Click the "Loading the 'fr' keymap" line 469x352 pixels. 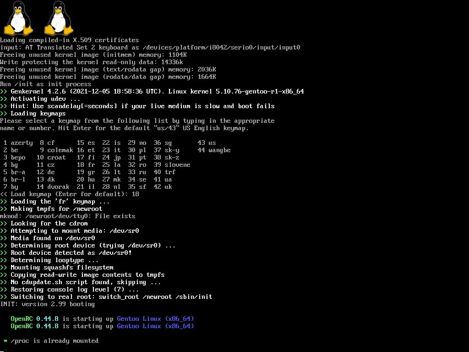[x=55, y=202]
